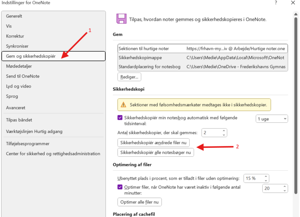
Task: Select the Sikkerhedskopimappe row in the list
Action: 202,58
